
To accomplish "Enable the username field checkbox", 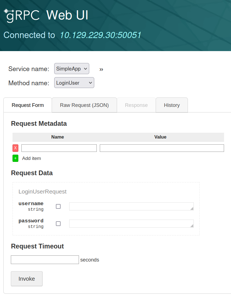I will click(58, 206).
